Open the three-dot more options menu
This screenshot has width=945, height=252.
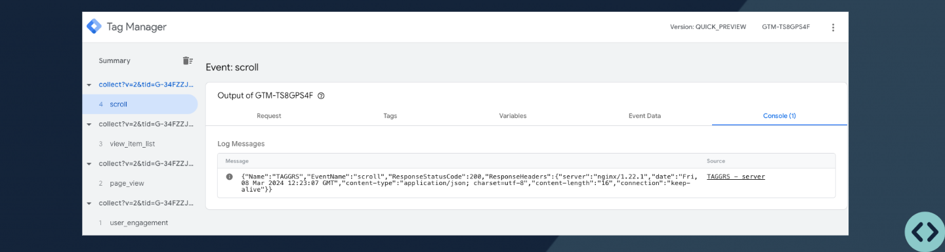pyautogui.click(x=833, y=28)
